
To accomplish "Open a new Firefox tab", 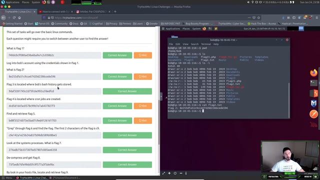I will (x=115, y=11).
